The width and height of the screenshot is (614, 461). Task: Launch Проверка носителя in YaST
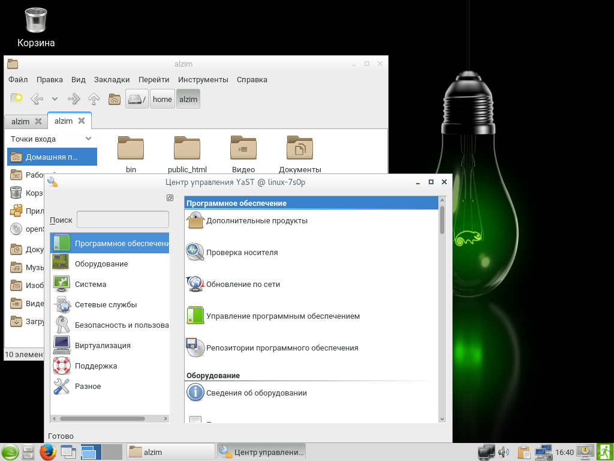pyautogui.click(x=242, y=253)
